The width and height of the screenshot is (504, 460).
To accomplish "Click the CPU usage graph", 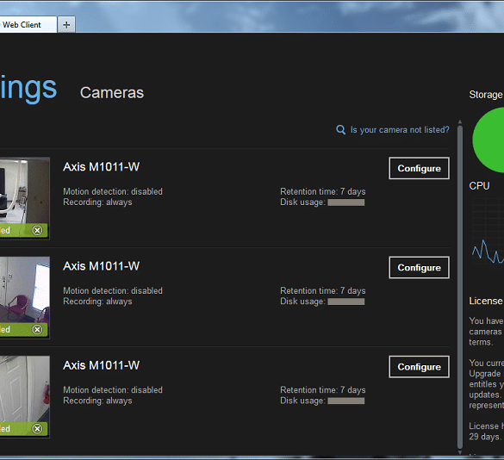I will point(488,232).
